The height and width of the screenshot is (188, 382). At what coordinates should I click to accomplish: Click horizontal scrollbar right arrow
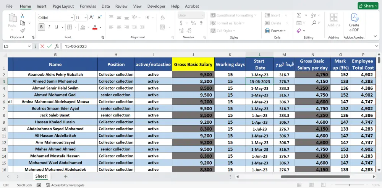point(374,177)
